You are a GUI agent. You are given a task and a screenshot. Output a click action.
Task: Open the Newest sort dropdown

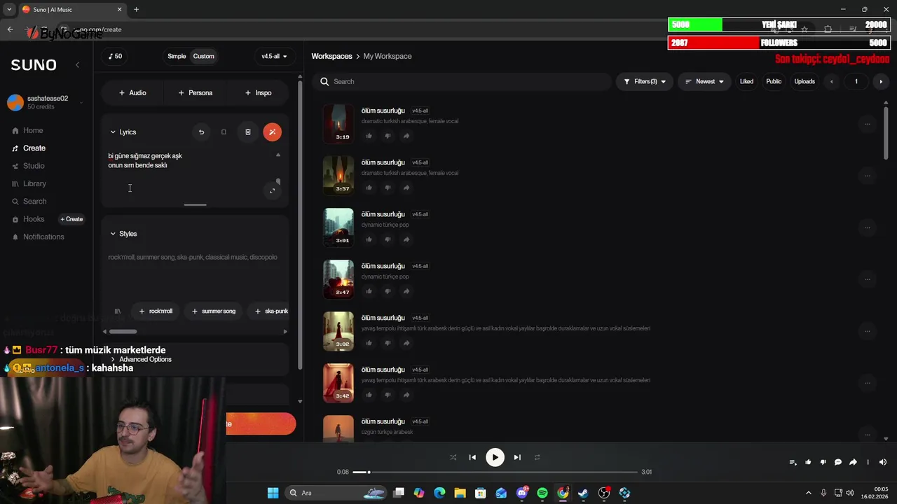(704, 81)
